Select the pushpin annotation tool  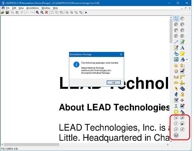(x=176, y=89)
